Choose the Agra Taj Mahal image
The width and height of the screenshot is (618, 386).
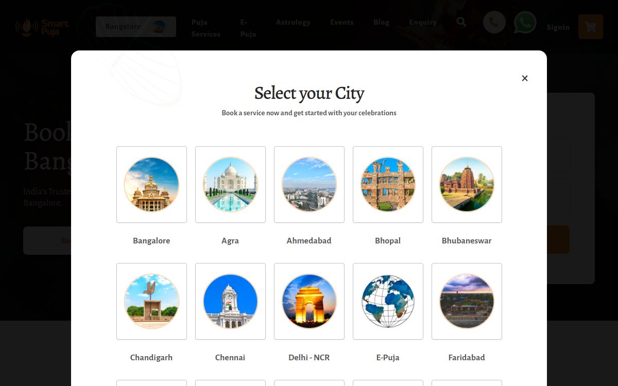click(x=230, y=184)
